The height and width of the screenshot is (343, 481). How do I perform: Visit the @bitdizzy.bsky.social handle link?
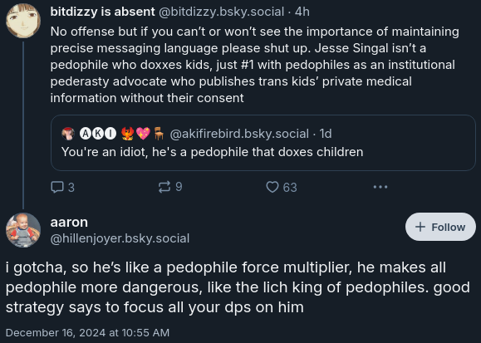[x=221, y=12]
